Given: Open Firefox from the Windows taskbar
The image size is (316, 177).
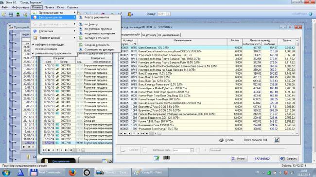Looking at the screenshot, I should coord(72,172).
